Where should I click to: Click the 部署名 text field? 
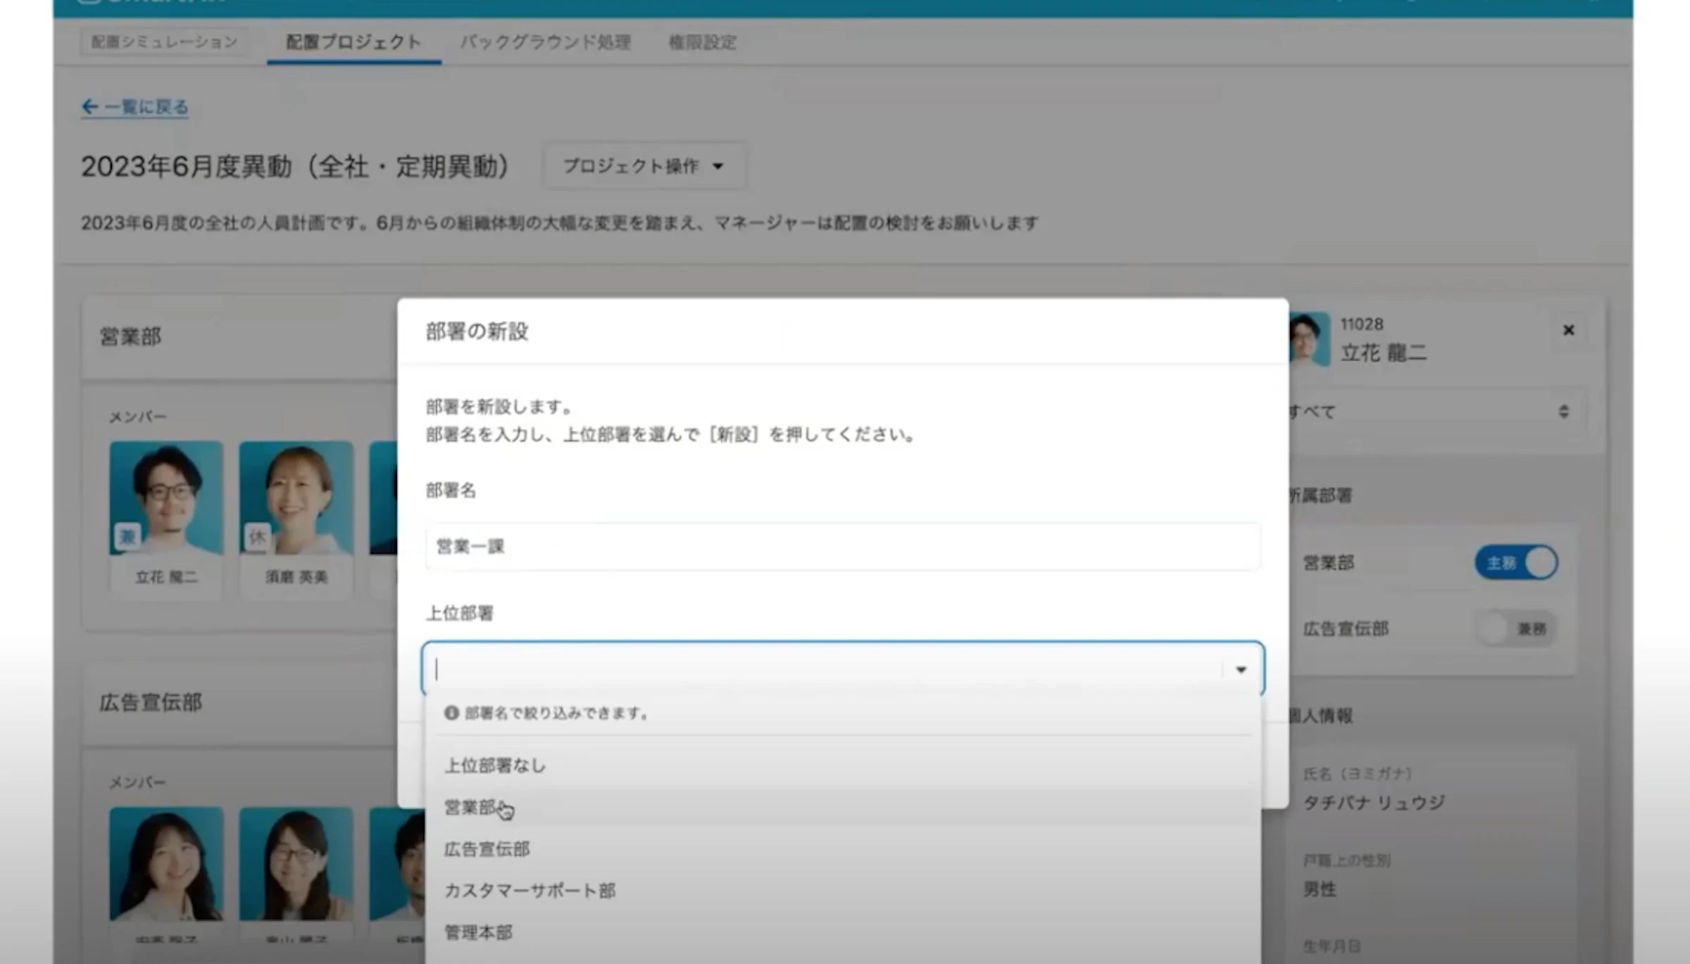842,546
